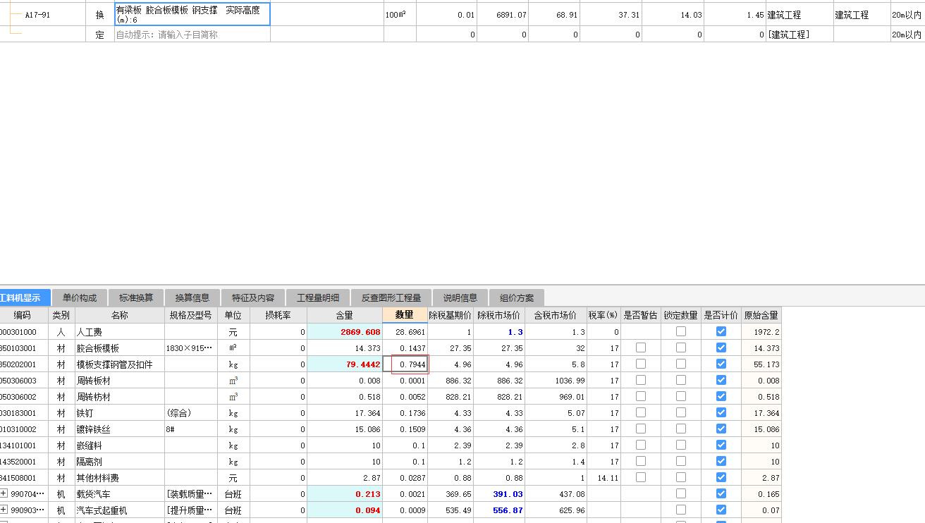Viewport: 925px width, 523px height.
Task: Toggle 是否暂估 checkbox for 模板支撑钢管及扣件
Action: click(x=641, y=364)
